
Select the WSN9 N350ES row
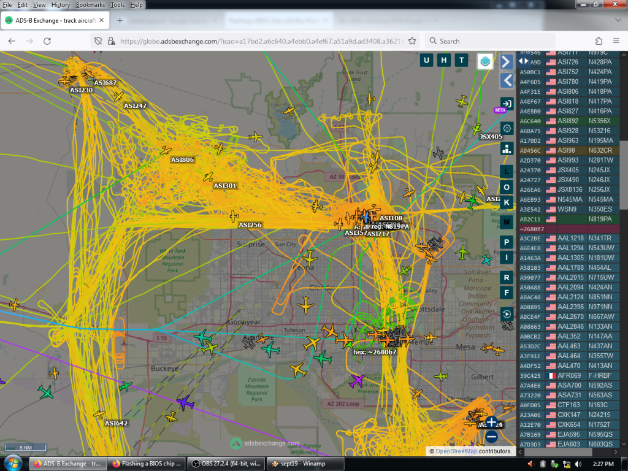click(569, 209)
